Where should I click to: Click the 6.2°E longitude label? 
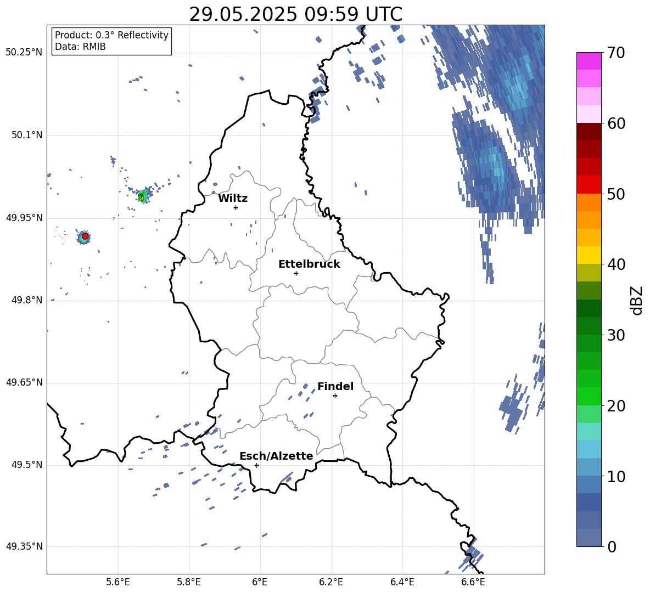[x=331, y=582]
